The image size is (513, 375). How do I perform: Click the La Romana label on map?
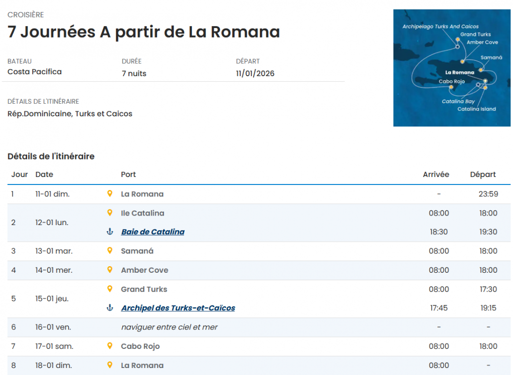459,72
